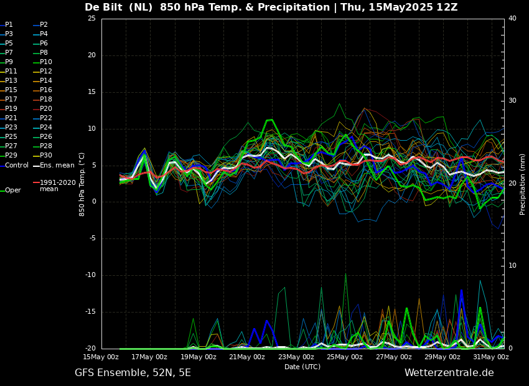Select member P1 in the legend
Viewport: 529px width, 386px height.
click(x=9, y=25)
